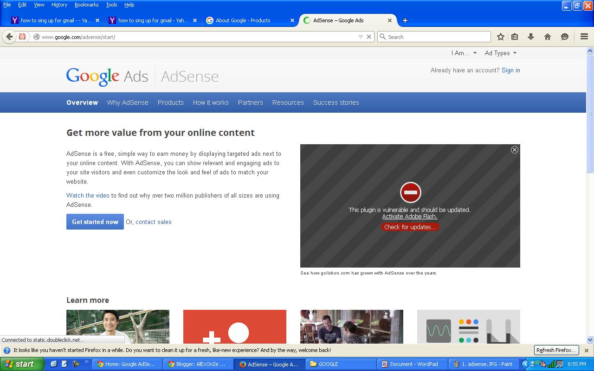Screen dimensions: 594x371
Task: Open the Firefox hamburger menu
Action: coord(584,37)
